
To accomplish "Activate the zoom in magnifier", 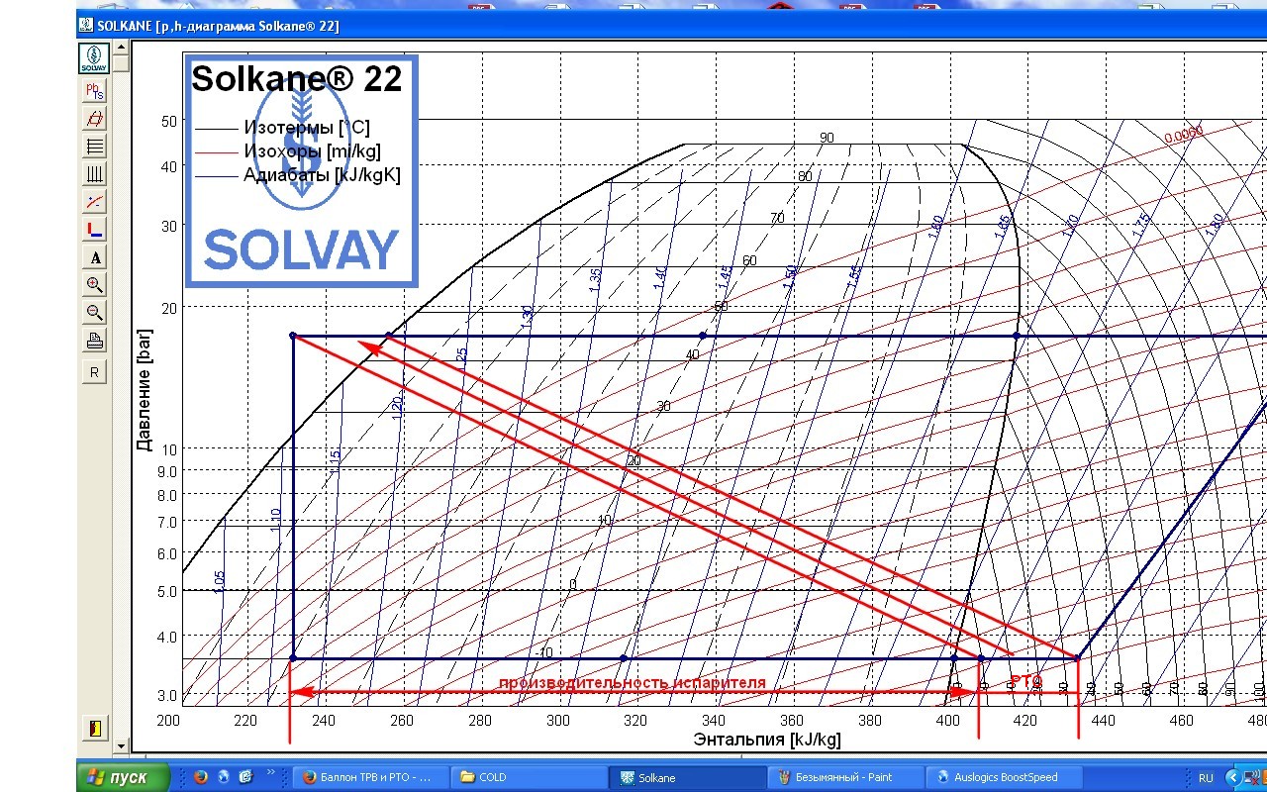I will pos(94,285).
